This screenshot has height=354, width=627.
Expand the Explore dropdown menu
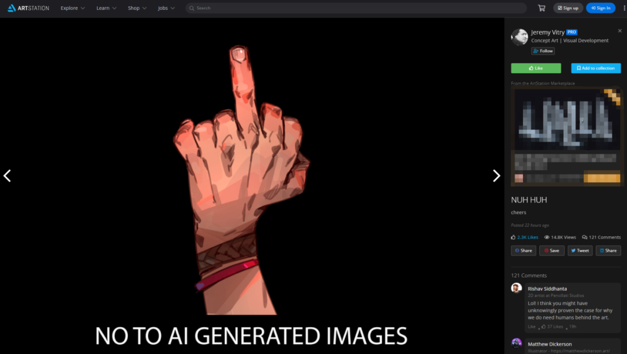point(73,8)
